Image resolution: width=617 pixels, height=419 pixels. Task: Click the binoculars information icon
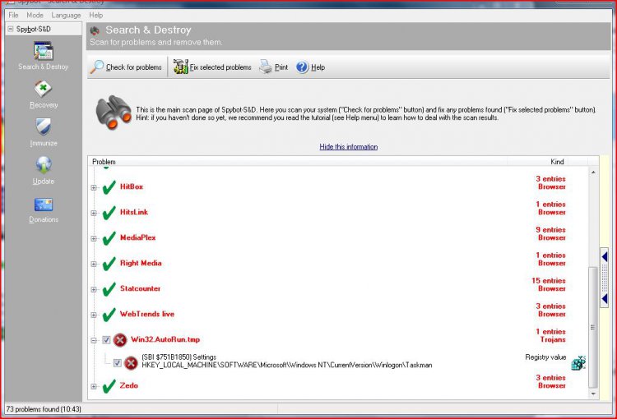114,113
